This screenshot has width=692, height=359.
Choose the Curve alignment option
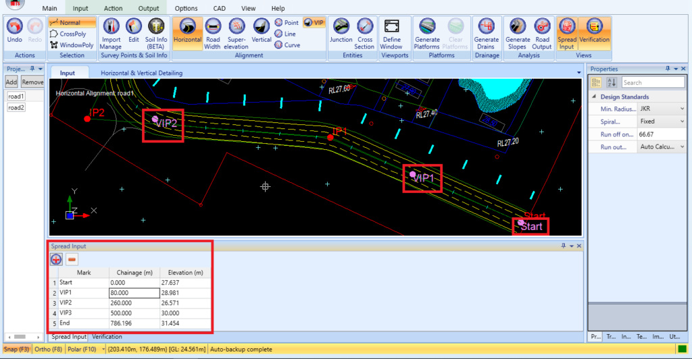click(x=287, y=45)
